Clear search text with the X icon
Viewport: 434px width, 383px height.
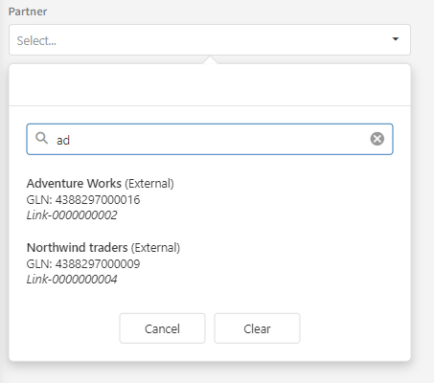[x=377, y=139]
